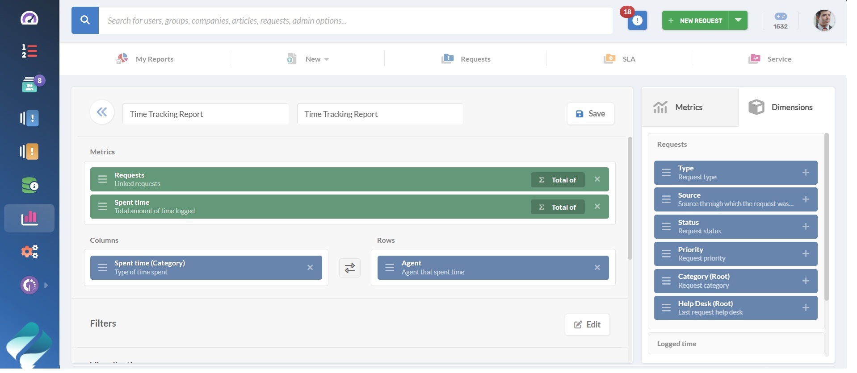Go to My Reports tab
The height and width of the screenshot is (373, 857).
145,59
